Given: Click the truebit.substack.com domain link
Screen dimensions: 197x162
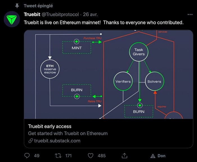Looking at the screenshot, I should pyautogui.click(x=57, y=141).
